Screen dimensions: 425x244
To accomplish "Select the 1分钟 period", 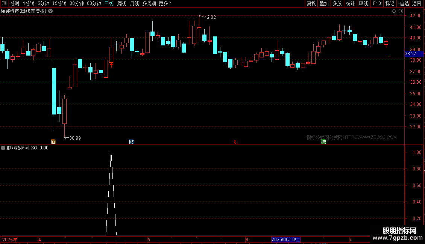I will tap(29, 3).
